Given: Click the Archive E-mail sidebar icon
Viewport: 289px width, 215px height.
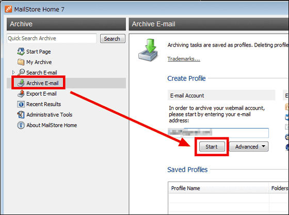Looking at the screenshot, I should 21,83.
